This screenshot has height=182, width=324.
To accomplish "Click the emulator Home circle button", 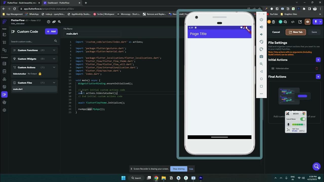I will pyautogui.click(x=261, y=79).
